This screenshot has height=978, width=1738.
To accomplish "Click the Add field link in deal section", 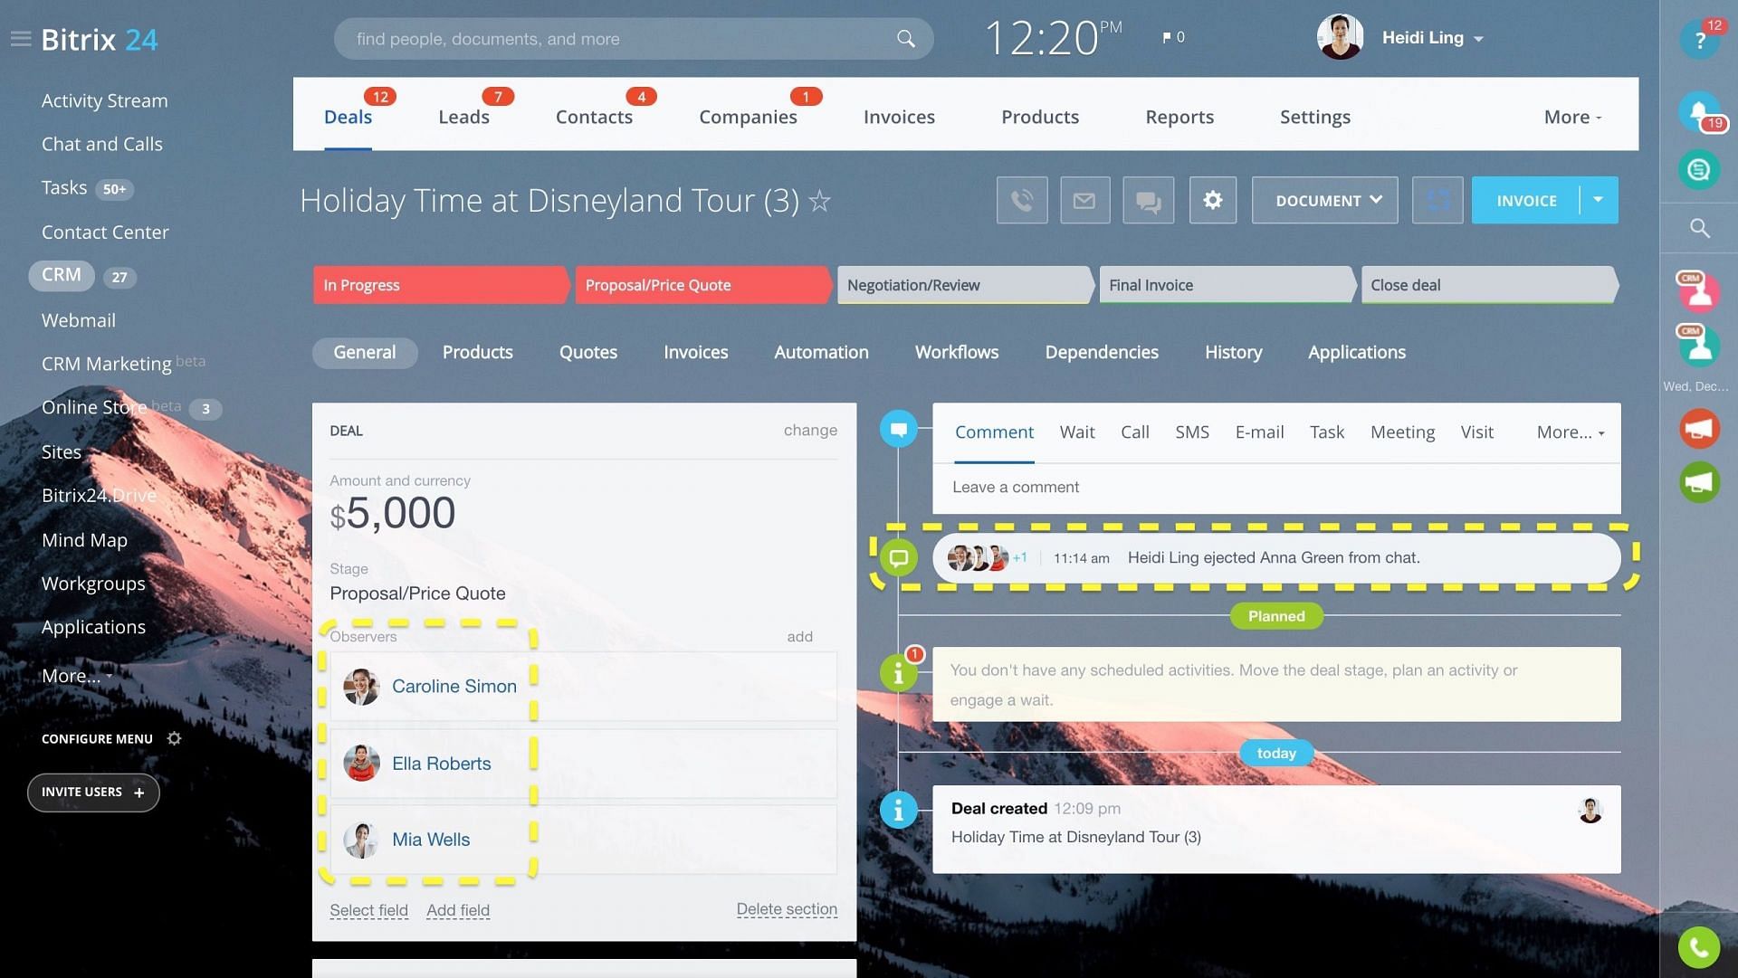I will click(458, 907).
